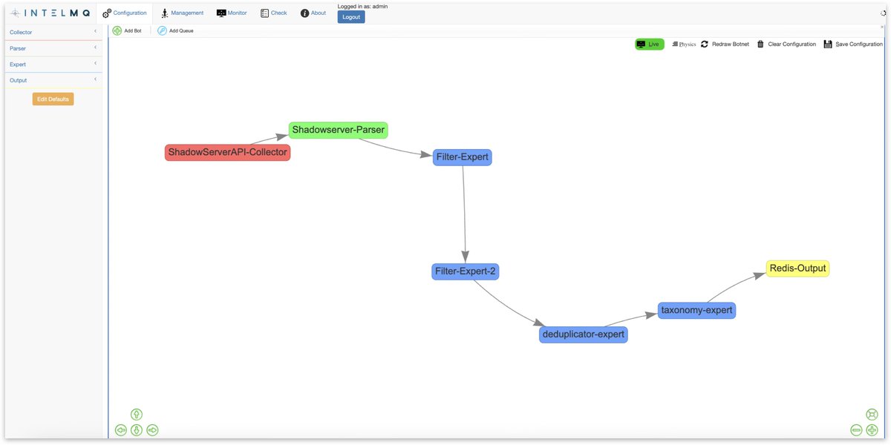This screenshot has height=445, width=891.
Task: Toggle the Physics option
Action: point(684,44)
